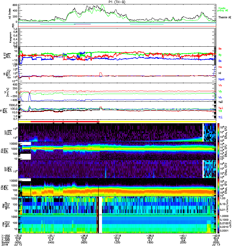The width and height of the screenshot is (234, 249).
Task: Click the "AE Index" axis label
Action: pyautogui.click(x=10, y=14)
